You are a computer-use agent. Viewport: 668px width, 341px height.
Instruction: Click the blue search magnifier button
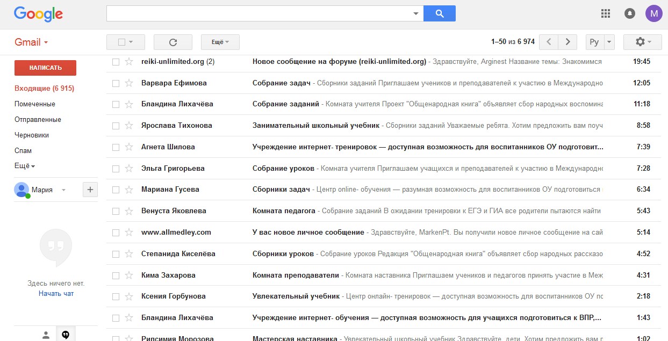click(439, 13)
